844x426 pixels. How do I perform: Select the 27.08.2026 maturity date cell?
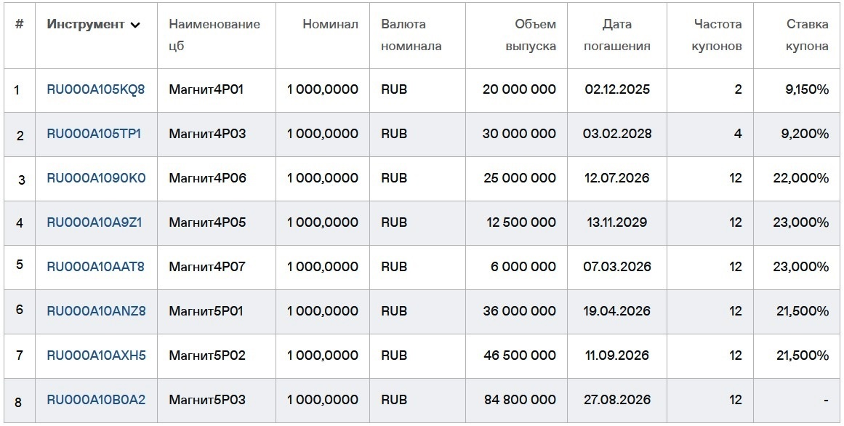[x=617, y=400]
